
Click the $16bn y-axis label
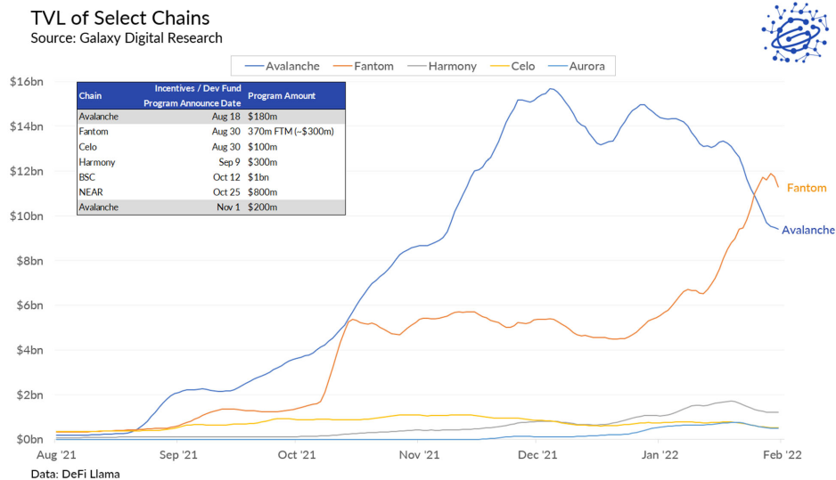[x=26, y=82]
